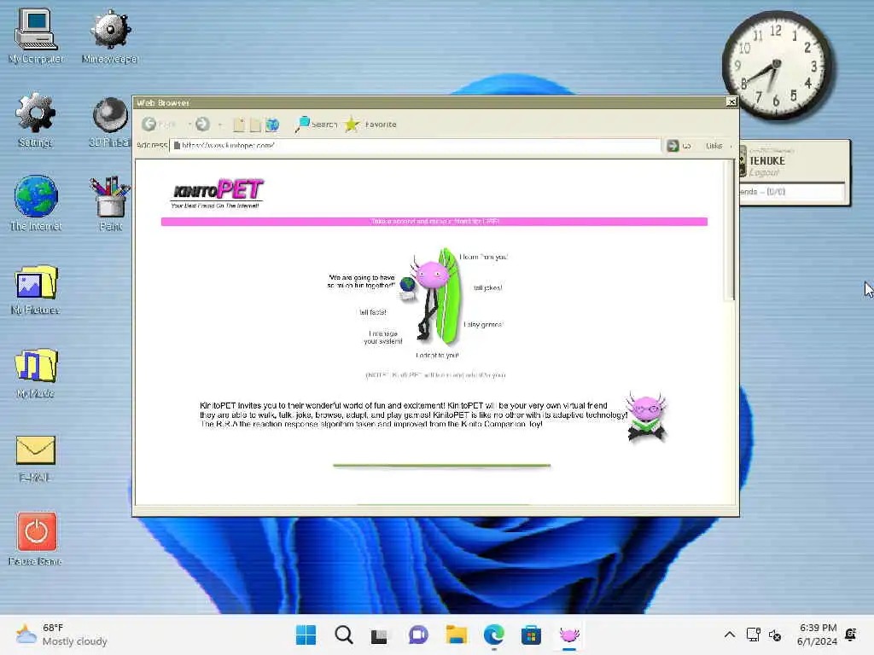Click Logout under TENUKE profile
The height and width of the screenshot is (655, 874).
764,172
